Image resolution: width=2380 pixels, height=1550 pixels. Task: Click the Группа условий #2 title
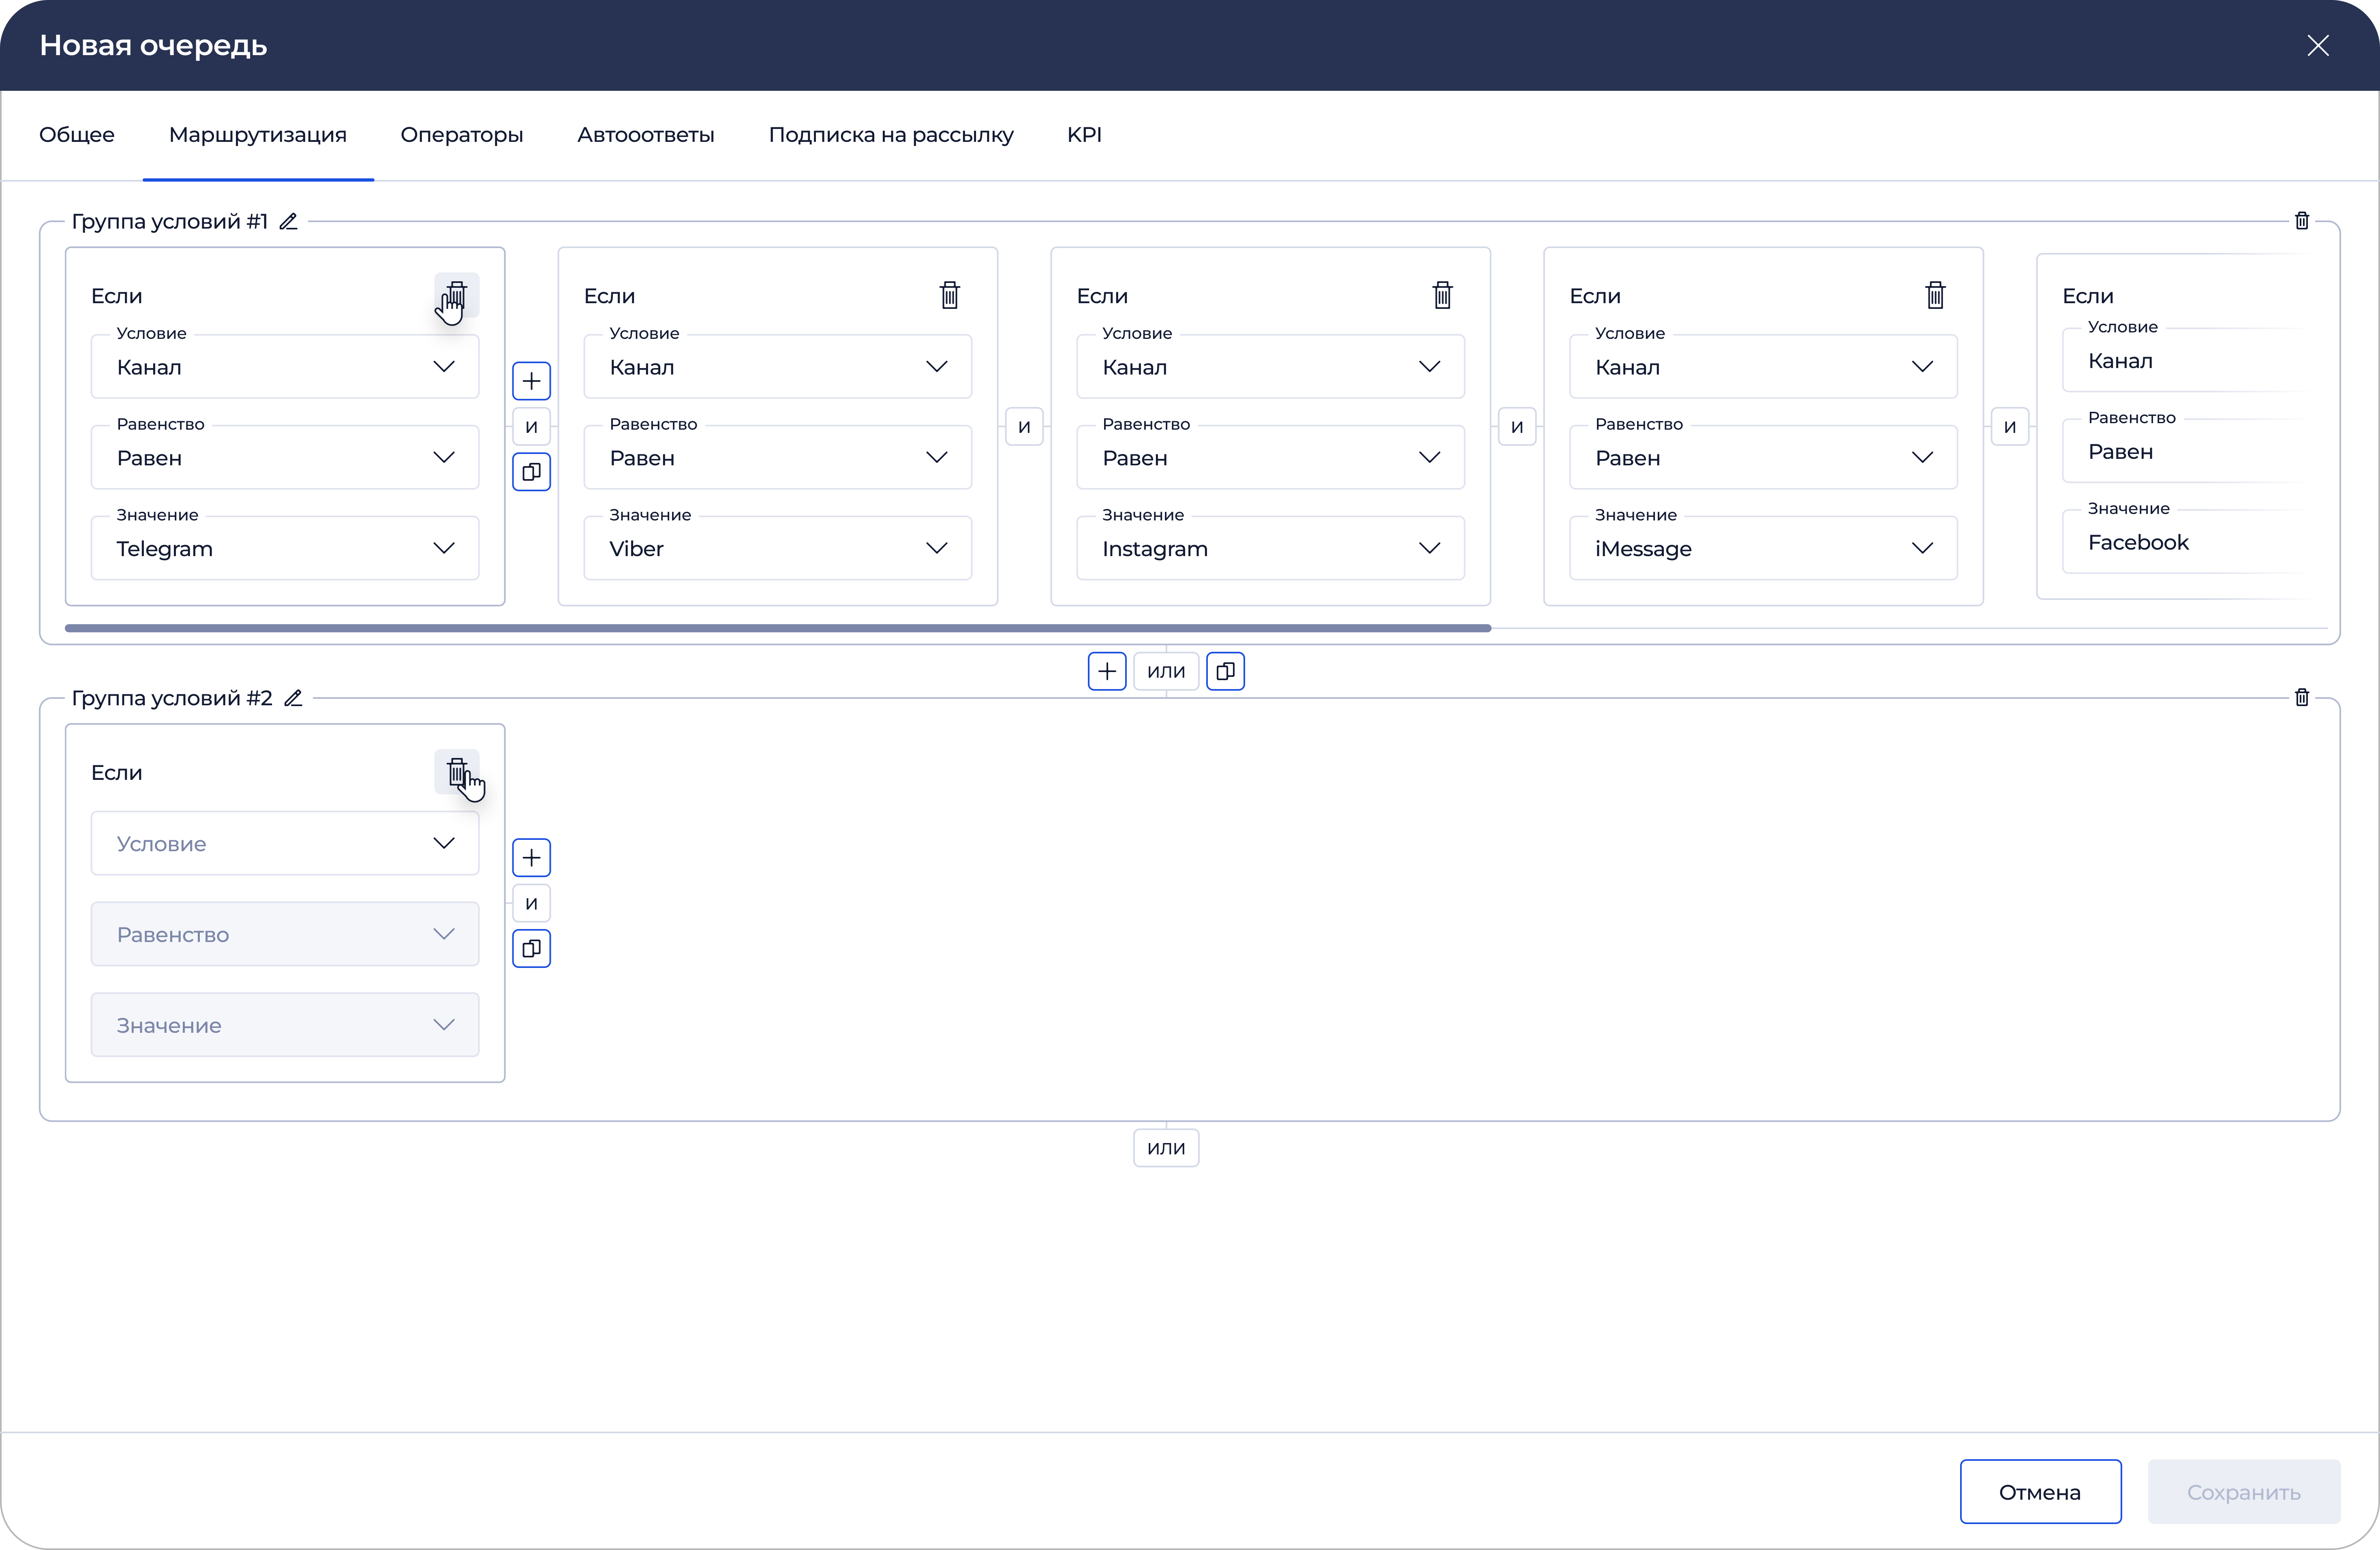[x=172, y=698]
